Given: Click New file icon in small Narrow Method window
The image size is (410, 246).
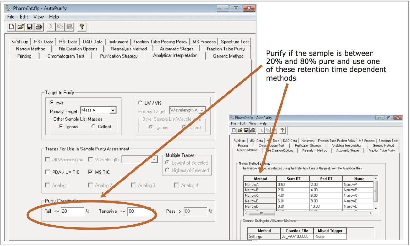Looking at the screenshot, I should 234,130.
